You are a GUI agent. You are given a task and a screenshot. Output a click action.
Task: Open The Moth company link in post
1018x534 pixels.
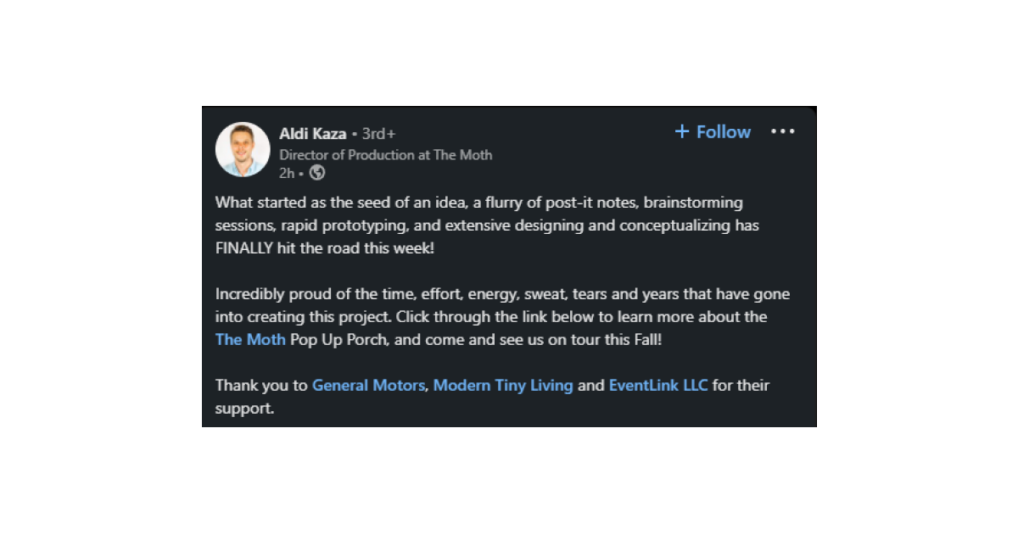250,339
